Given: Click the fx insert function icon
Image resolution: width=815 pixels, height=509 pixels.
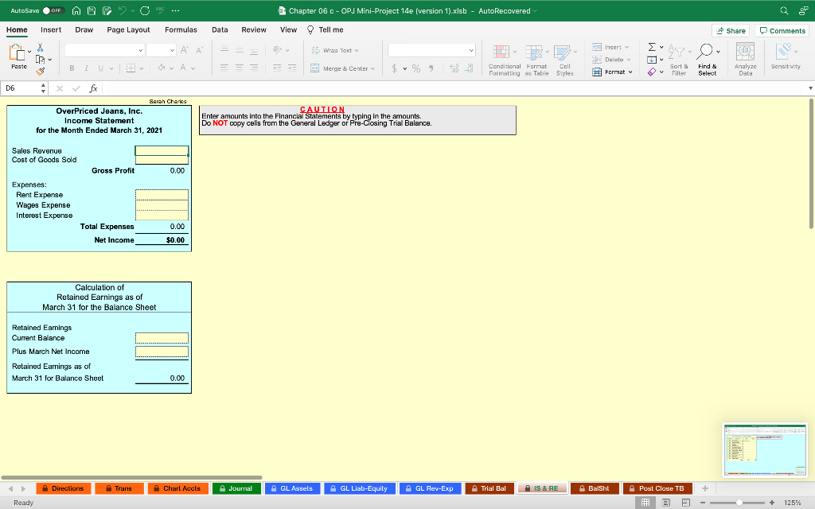Looking at the screenshot, I should coord(93,88).
